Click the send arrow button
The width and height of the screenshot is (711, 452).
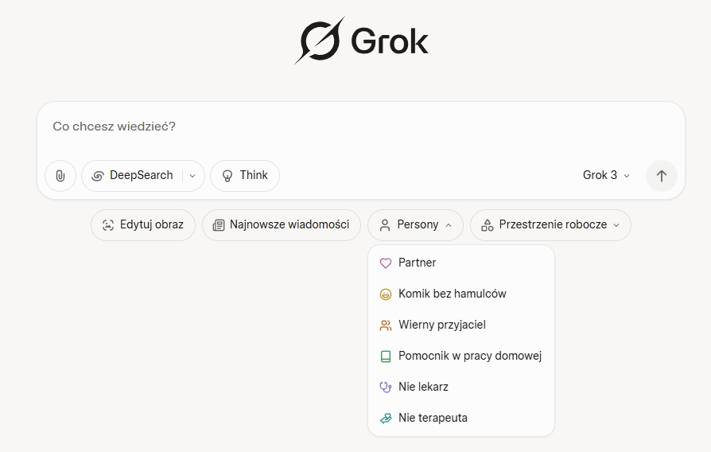point(661,176)
